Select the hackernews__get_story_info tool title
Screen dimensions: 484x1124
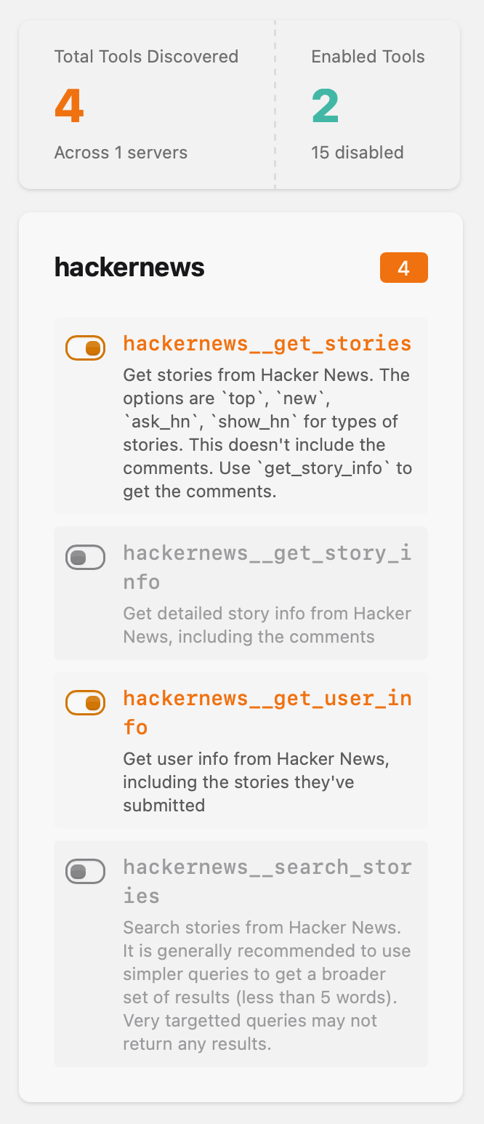[267, 567]
